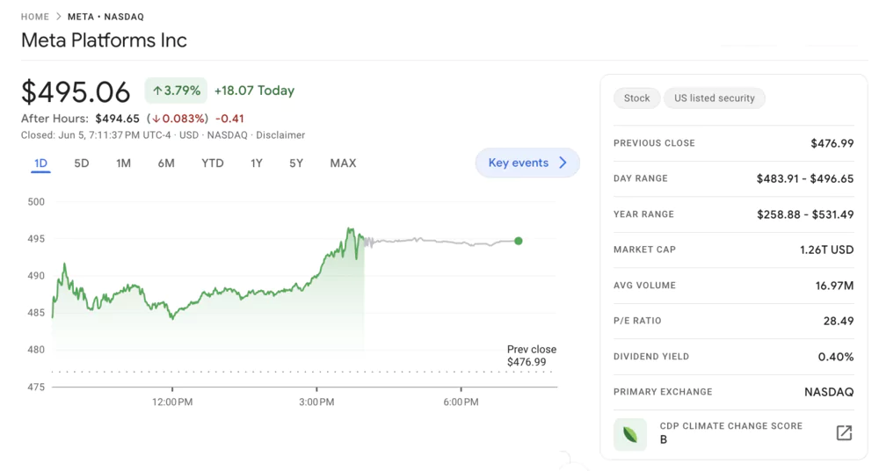Screen dimensions: 879x471
Task: Open the CDP climate score external link icon
Action: (844, 433)
